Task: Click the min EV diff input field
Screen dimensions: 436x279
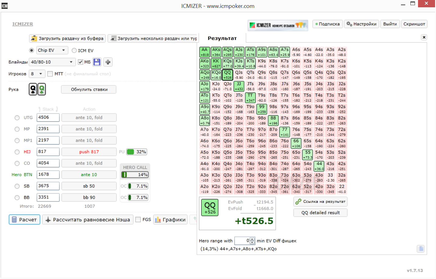Action: click(x=242, y=241)
